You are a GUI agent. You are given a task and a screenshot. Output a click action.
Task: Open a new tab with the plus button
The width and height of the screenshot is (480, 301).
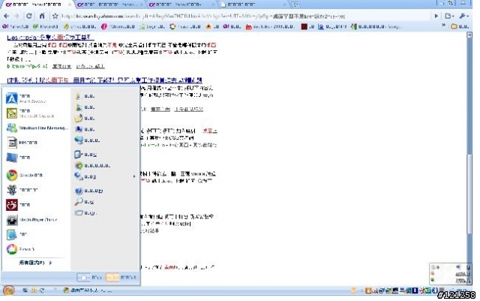point(295,5)
